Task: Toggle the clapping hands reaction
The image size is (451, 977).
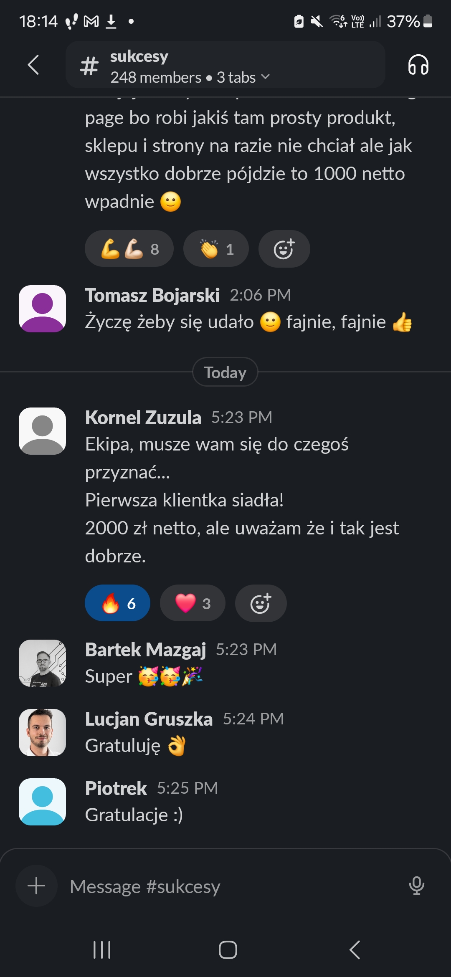Action: point(216,249)
